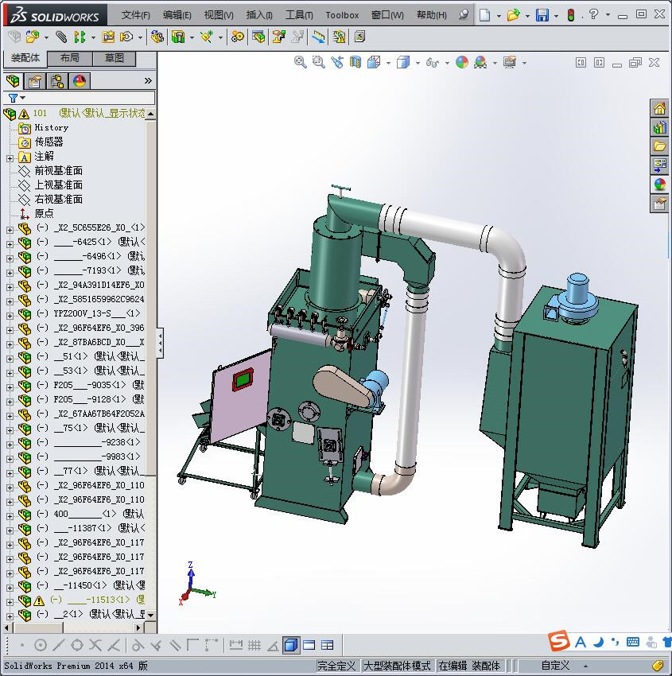Expand the 注解 annotations folder
Viewport: 672px width, 676px height.
click(10, 157)
